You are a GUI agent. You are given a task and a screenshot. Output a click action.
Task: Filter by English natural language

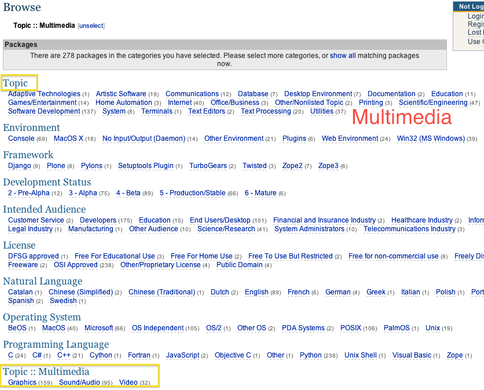point(256,292)
